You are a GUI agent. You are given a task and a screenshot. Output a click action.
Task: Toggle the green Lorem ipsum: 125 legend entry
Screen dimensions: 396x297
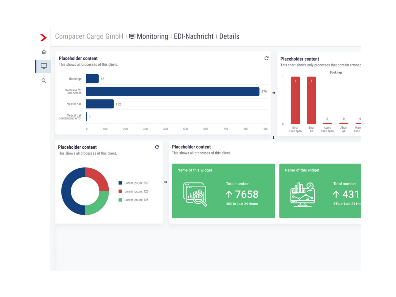coord(133,200)
